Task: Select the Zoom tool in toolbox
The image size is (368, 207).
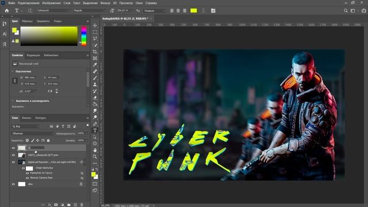Action: tap(95, 156)
